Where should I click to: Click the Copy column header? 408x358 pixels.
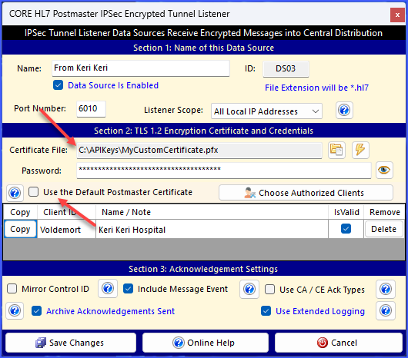click(x=20, y=212)
